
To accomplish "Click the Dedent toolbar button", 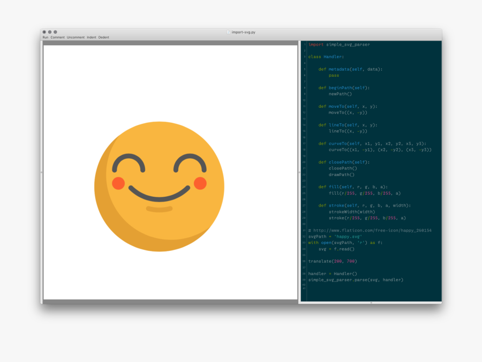I will (103, 38).
